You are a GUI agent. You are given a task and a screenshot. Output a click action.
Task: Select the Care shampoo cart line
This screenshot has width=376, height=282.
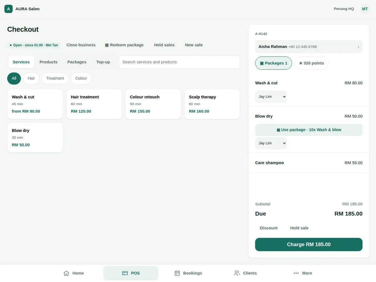(309, 163)
